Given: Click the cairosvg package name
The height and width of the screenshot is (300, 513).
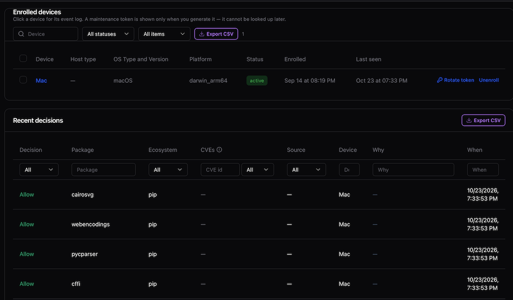Looking at the screenshot, I should pyautogui.click(x=83, y=195).
